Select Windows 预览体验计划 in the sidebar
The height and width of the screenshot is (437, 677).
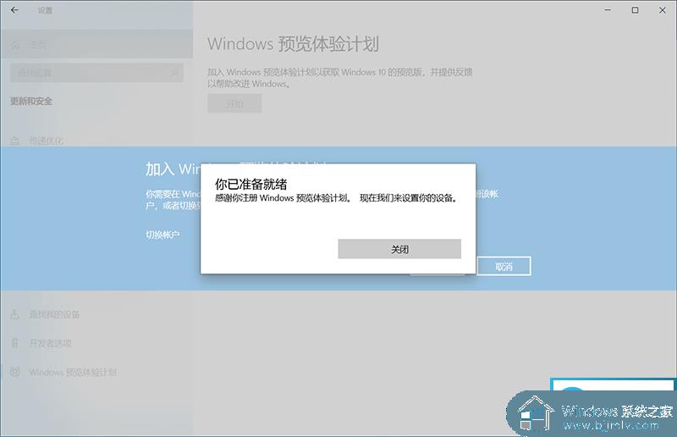[x=73, y=372]
